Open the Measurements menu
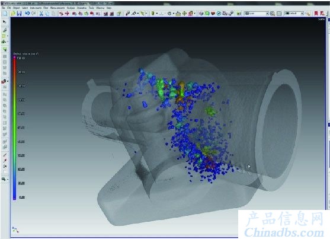The image size is (330, 239). coord(57,8)
